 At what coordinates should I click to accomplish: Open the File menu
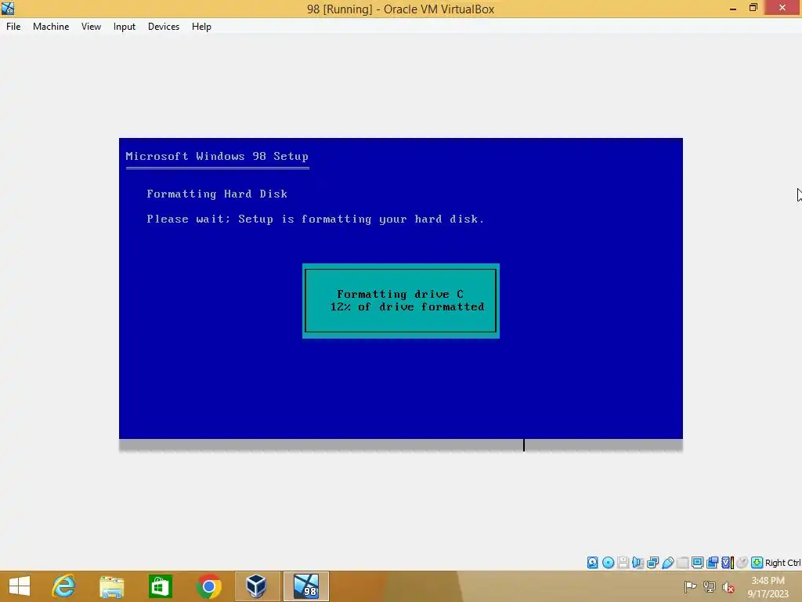click(13, 27)
